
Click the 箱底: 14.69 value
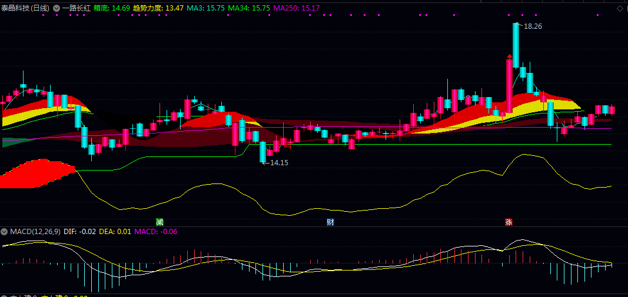[x=112, y=8]
